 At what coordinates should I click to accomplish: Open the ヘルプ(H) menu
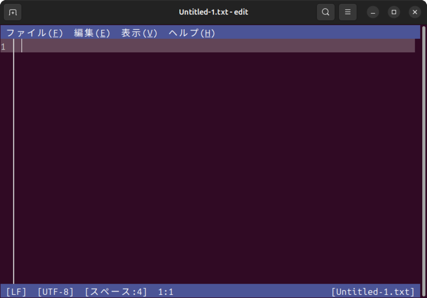coord(192,33)
